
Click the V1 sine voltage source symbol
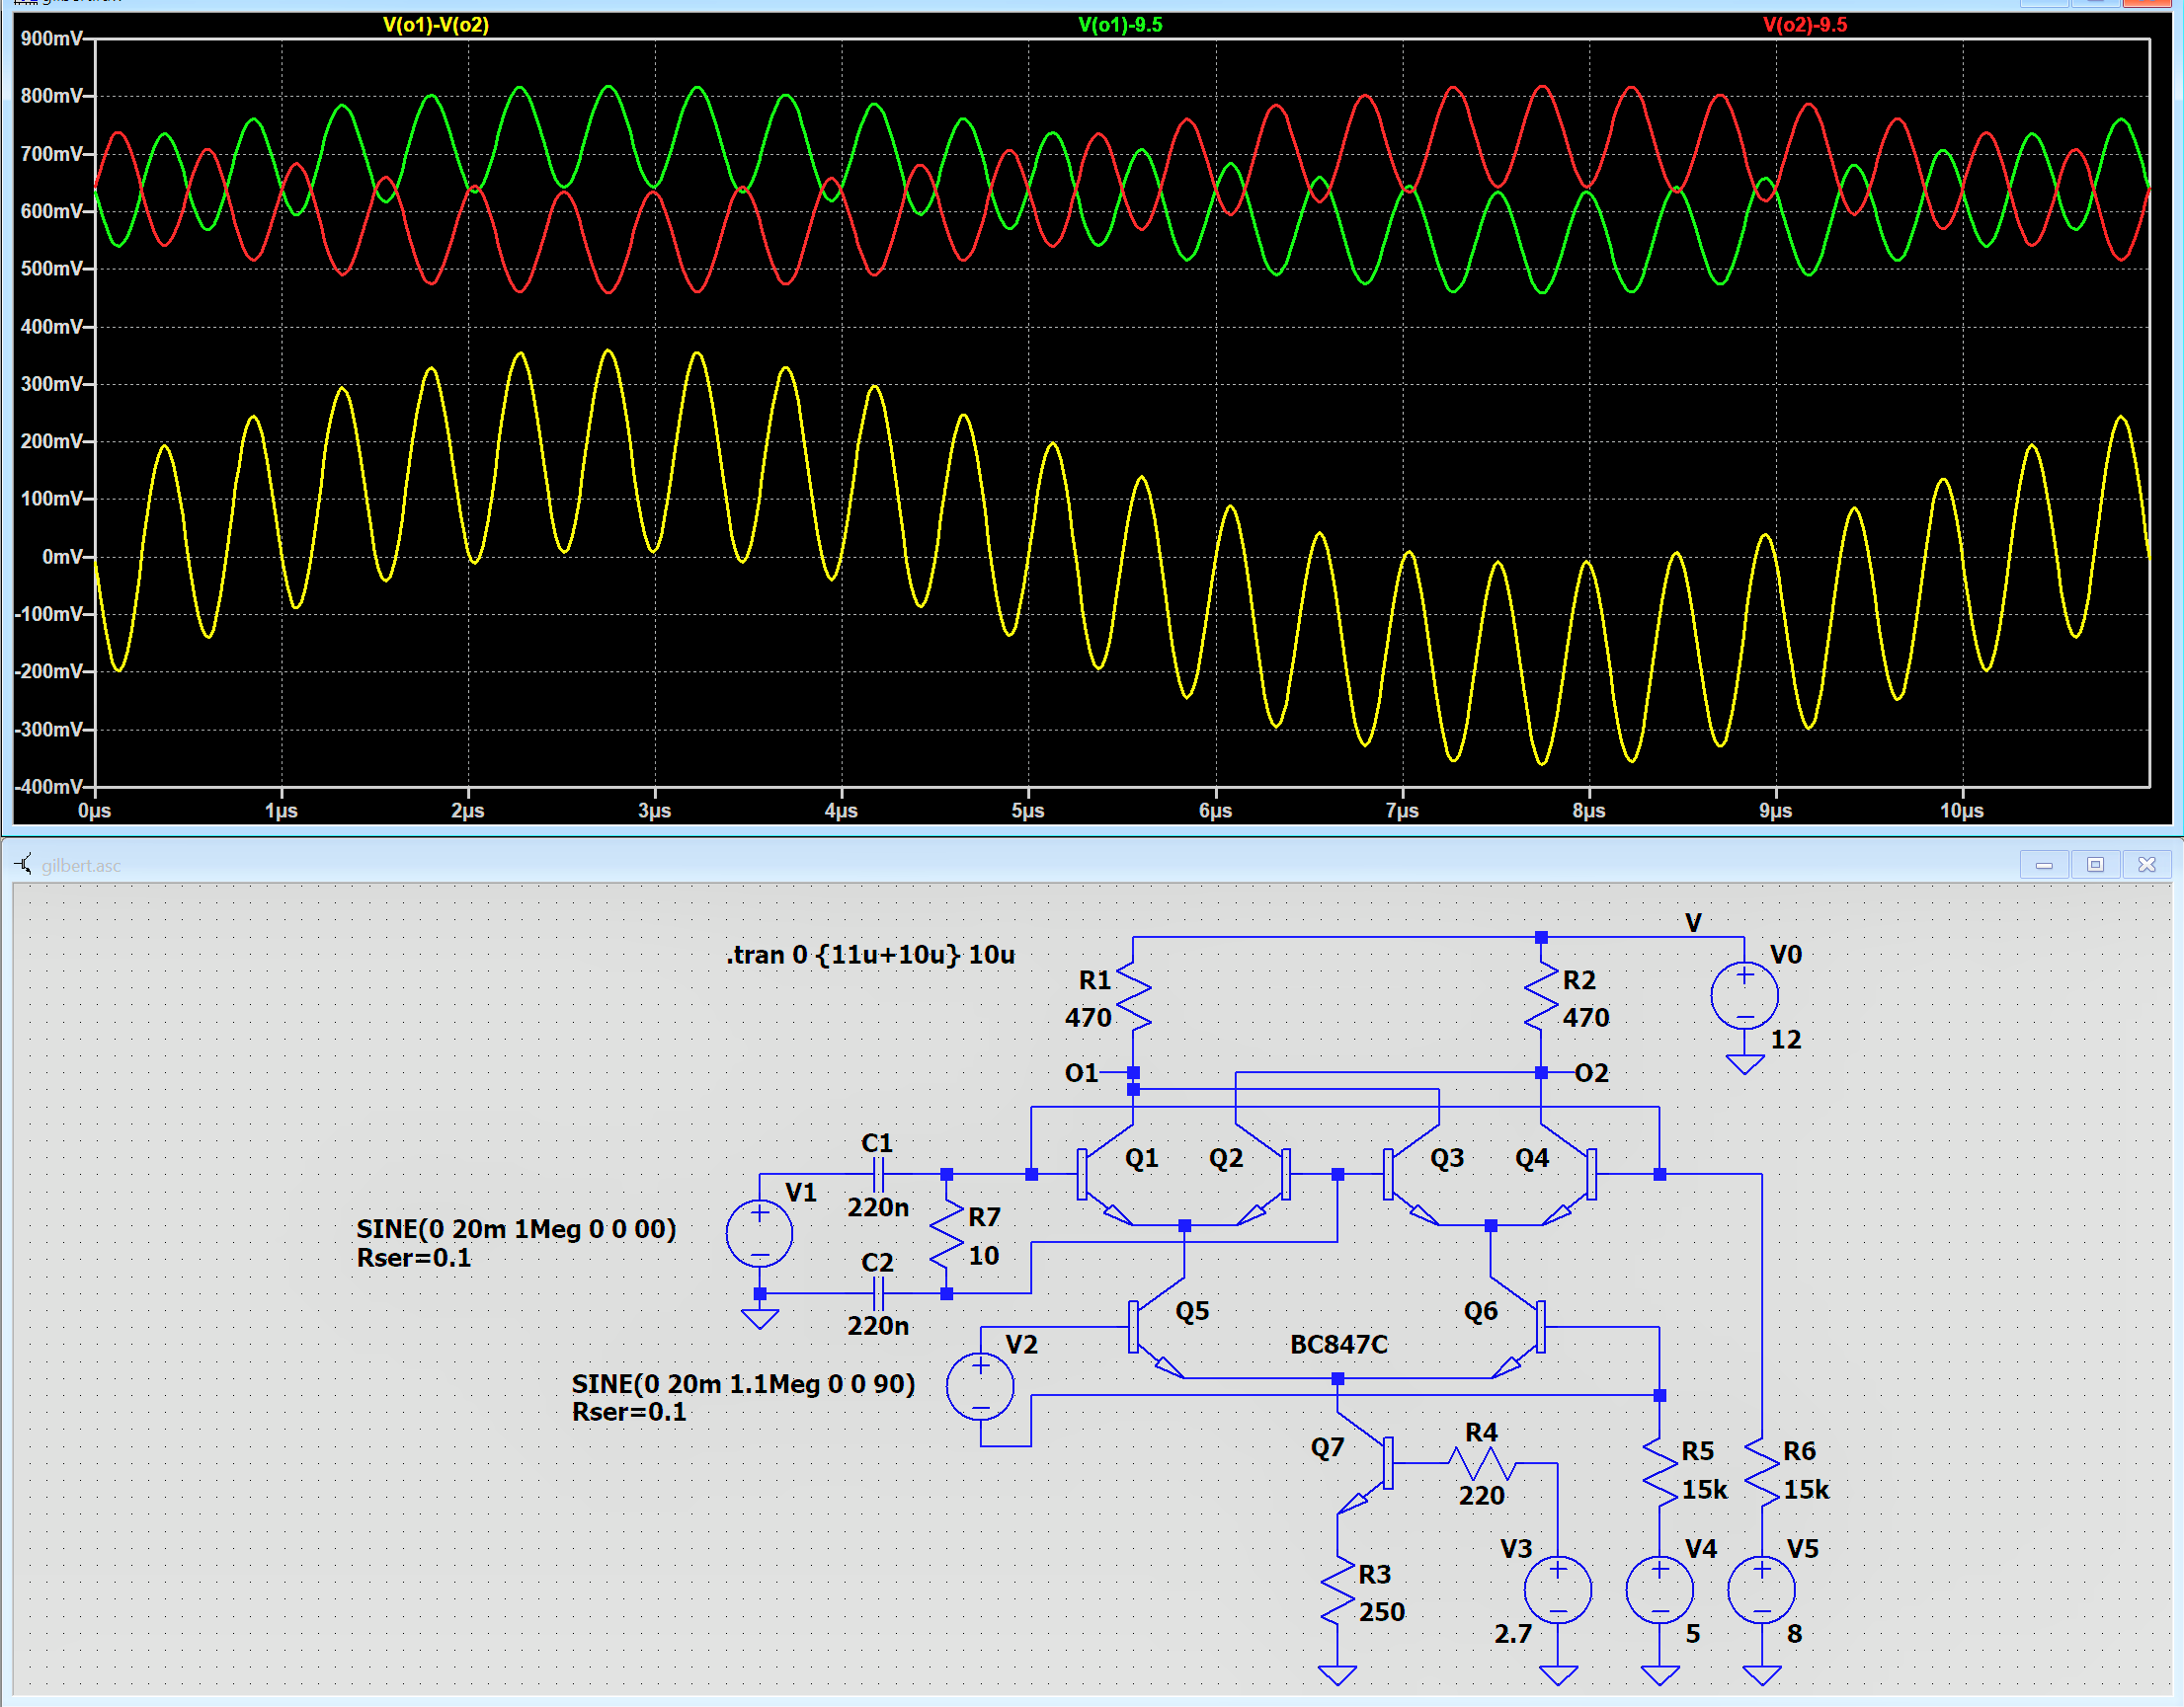click(x=759, y=1233)
